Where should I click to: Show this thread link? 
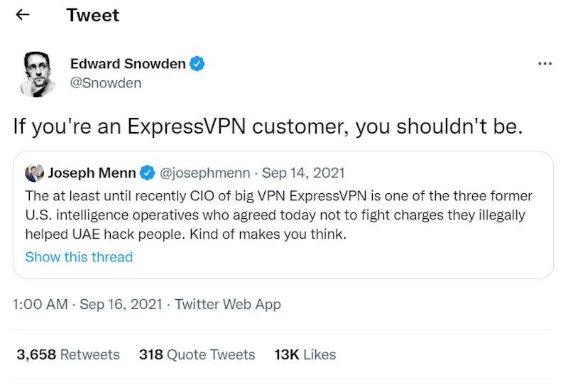(x=79, y=257)
